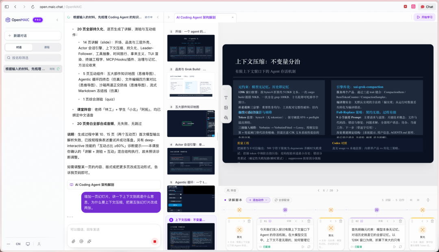Collapse the OpenMAIC left sidebar
This screenshot has height=252, width=439.
click(57, 20)
